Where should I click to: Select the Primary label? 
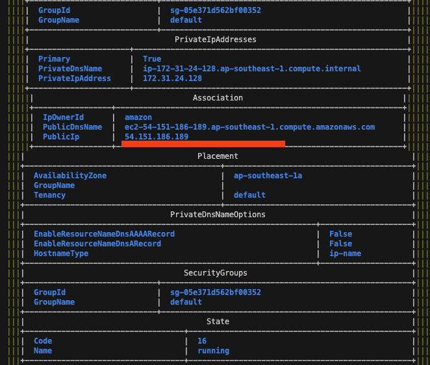[x=55, y=59]
